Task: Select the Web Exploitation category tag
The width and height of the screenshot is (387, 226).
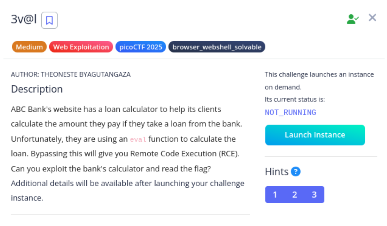Action: pos(81,47)
